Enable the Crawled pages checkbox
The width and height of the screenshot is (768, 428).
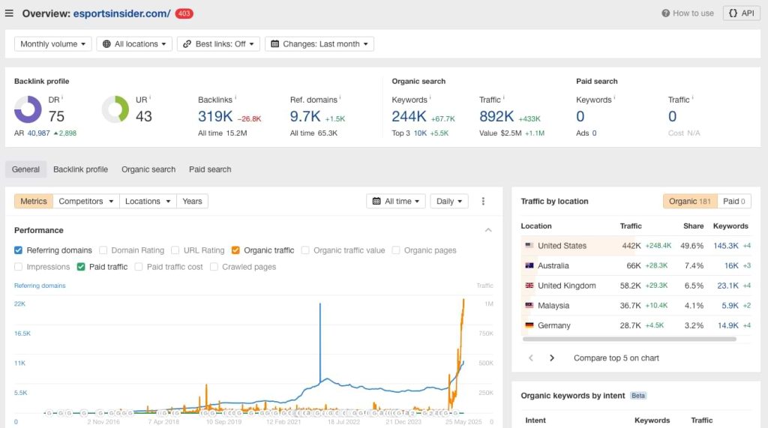point(214,267)
